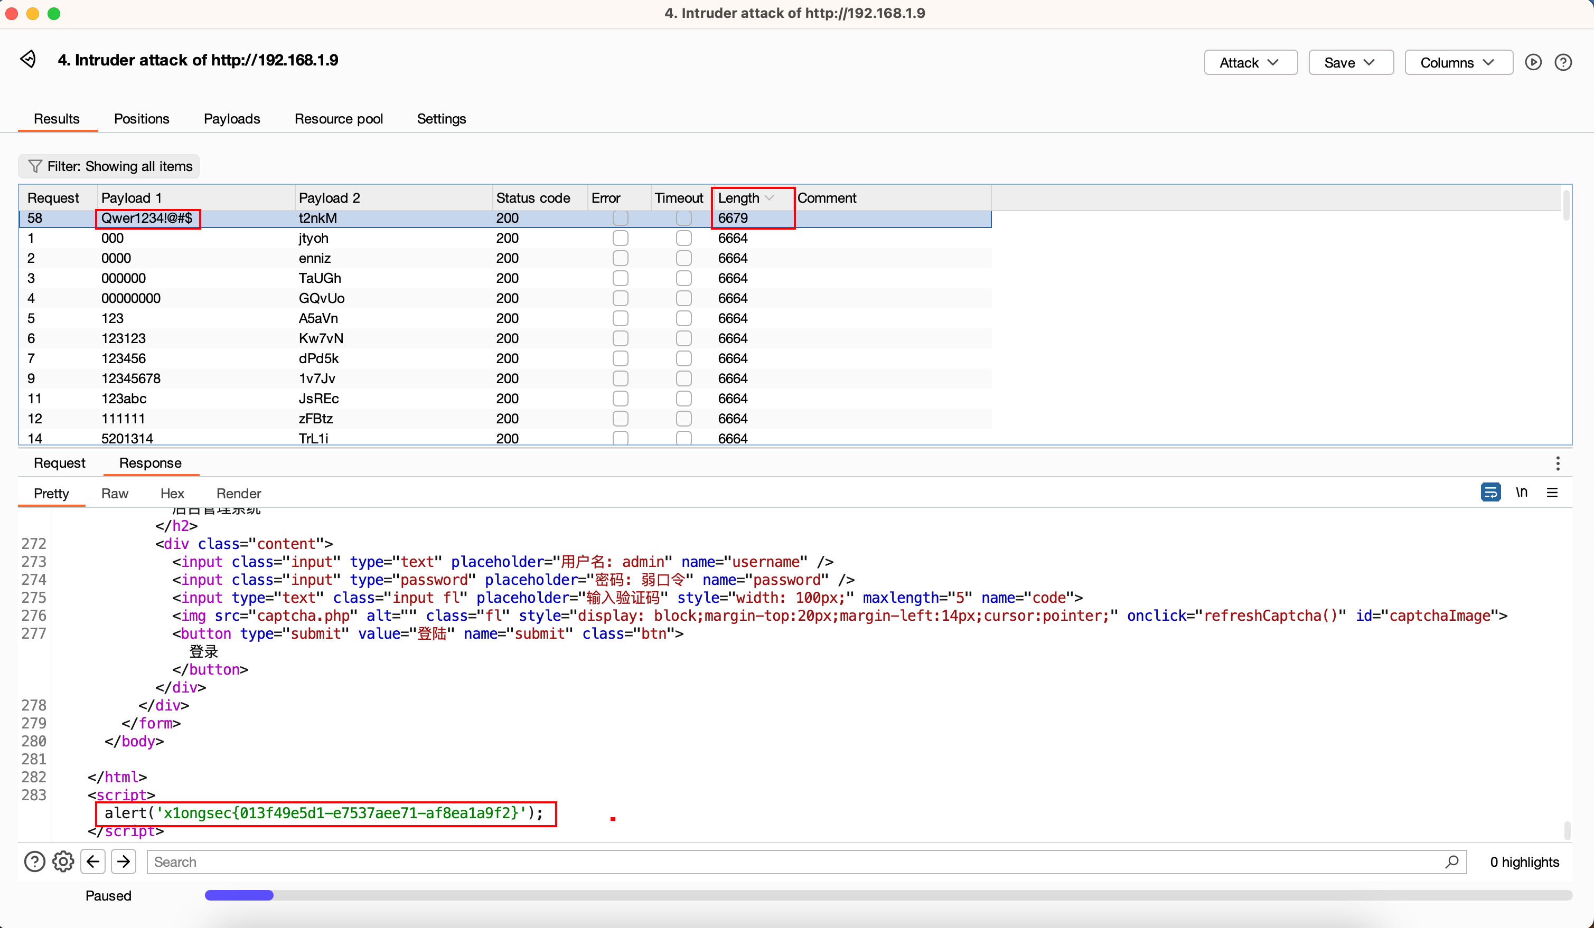The height and width of the screenshot is (928, 1594).
Task: Switch to the Positions tab
Action: (x=142, y=119)
